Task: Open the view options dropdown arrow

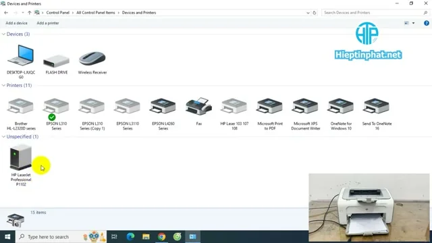Action: click(x=413, y=23)
